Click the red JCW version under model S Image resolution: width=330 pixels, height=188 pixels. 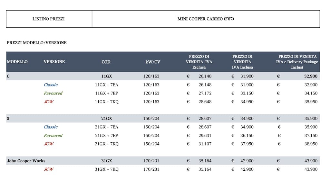point(49,144)
